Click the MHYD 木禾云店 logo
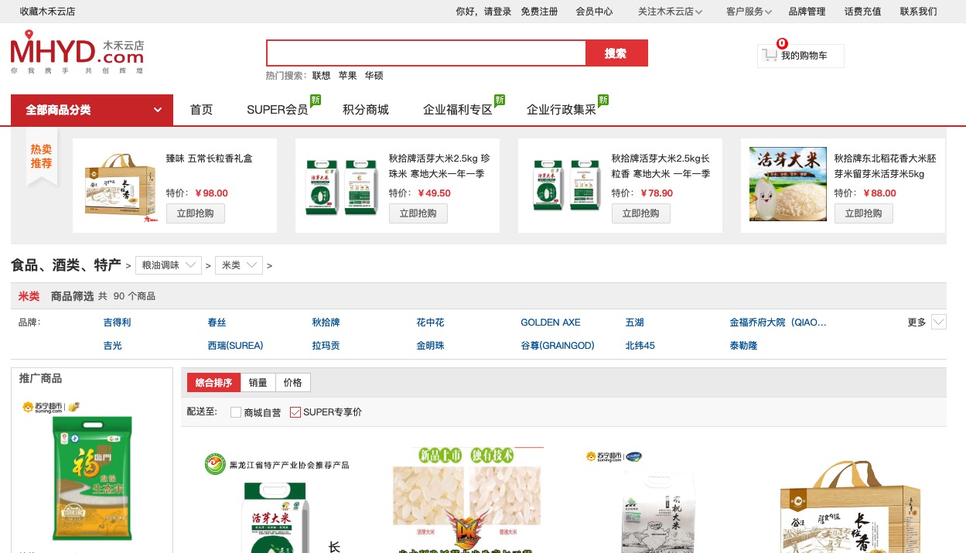 [77, 53]
